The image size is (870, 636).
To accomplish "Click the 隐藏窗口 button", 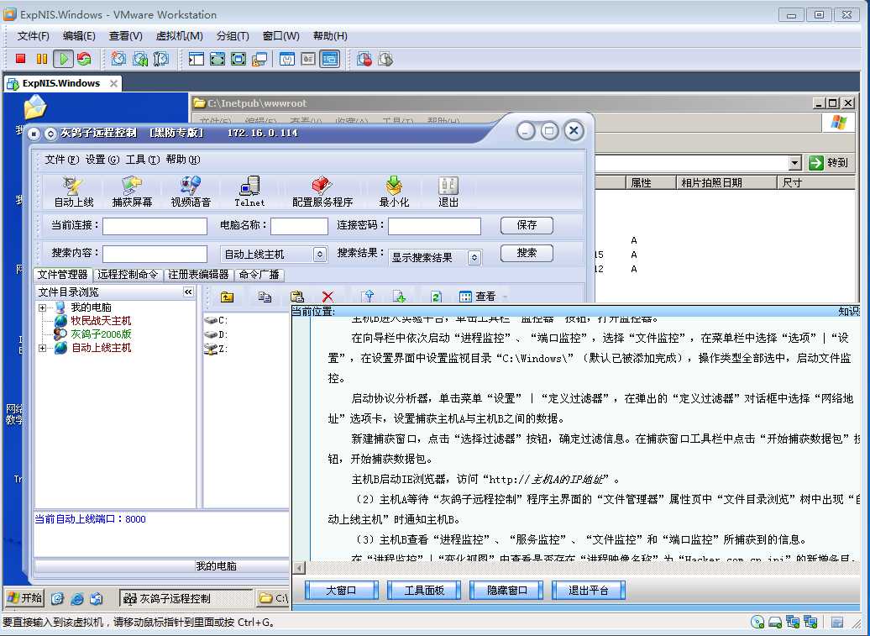I will (506, 591).
